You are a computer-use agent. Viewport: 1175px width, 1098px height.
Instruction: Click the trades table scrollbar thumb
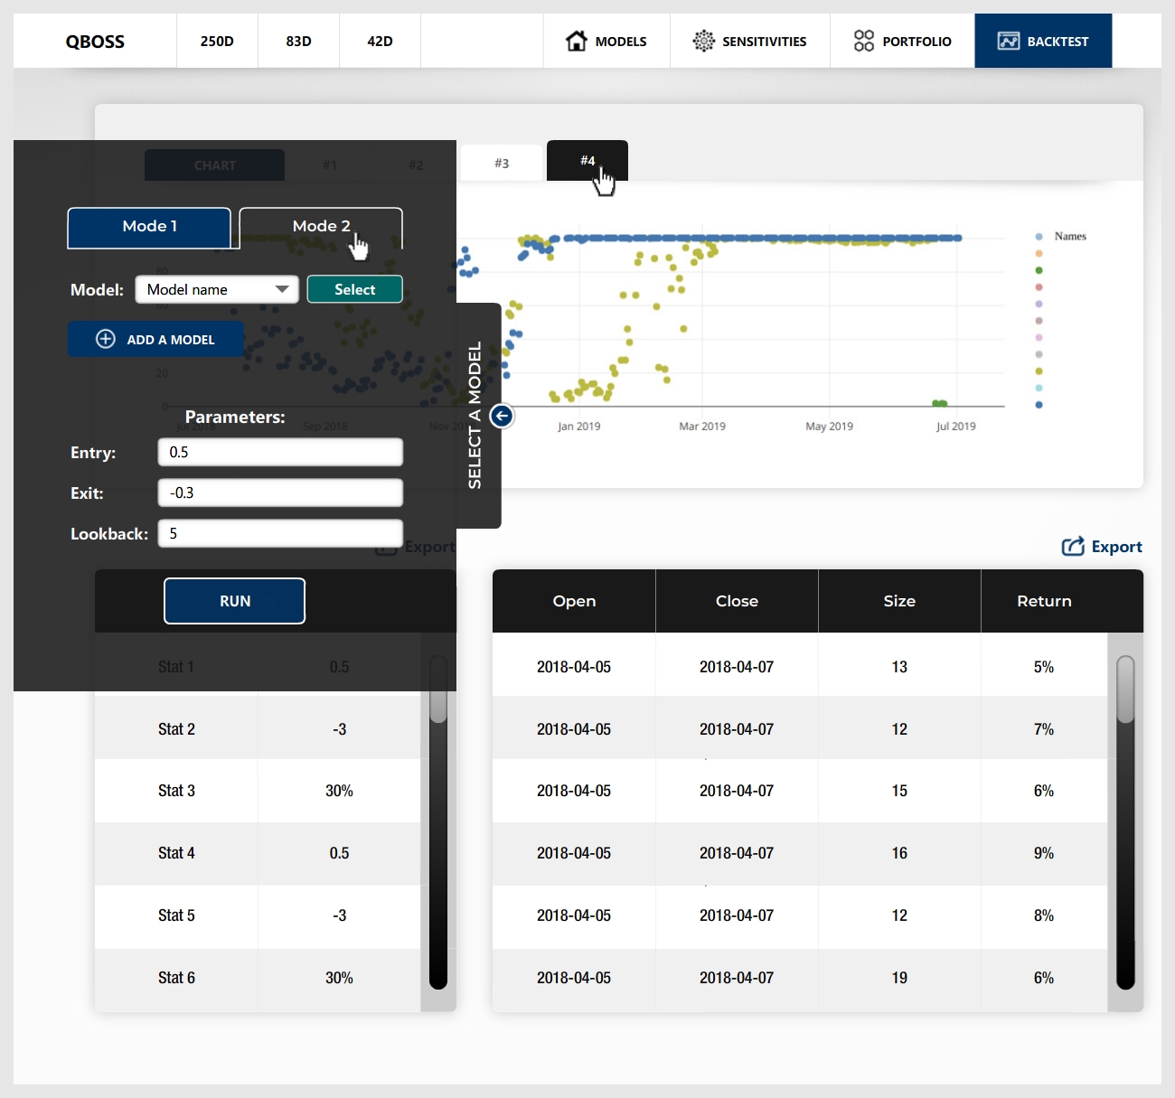pyautogui.click(x=1125, y=689)
